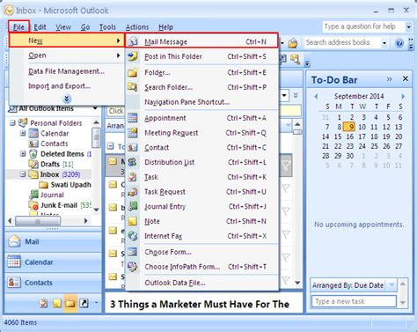Screen dimensions: 417x332
Task: Click the folder list horizontal scrollbar thumb
Action: tap(38, 221)
